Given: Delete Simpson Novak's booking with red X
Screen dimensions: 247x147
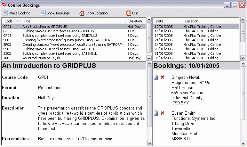Looking at the screenshot, I should tap(163, 77).
